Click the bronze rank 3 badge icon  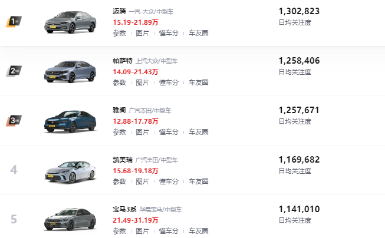click(x=14, y=121)
